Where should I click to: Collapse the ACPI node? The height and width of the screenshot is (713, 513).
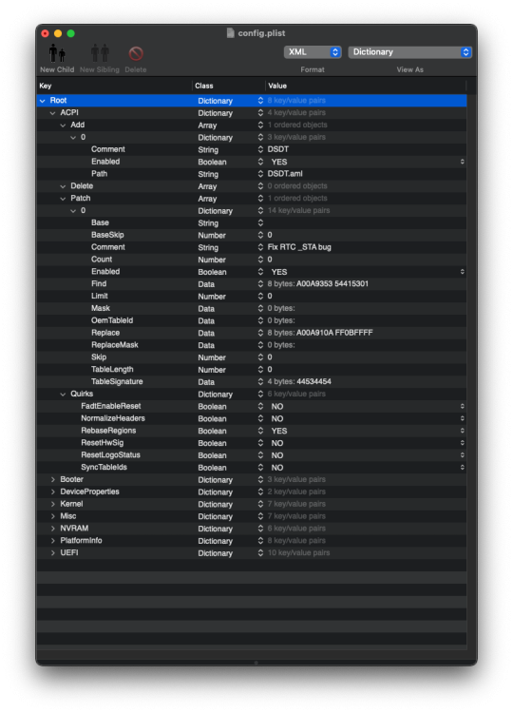coord(52,113)
